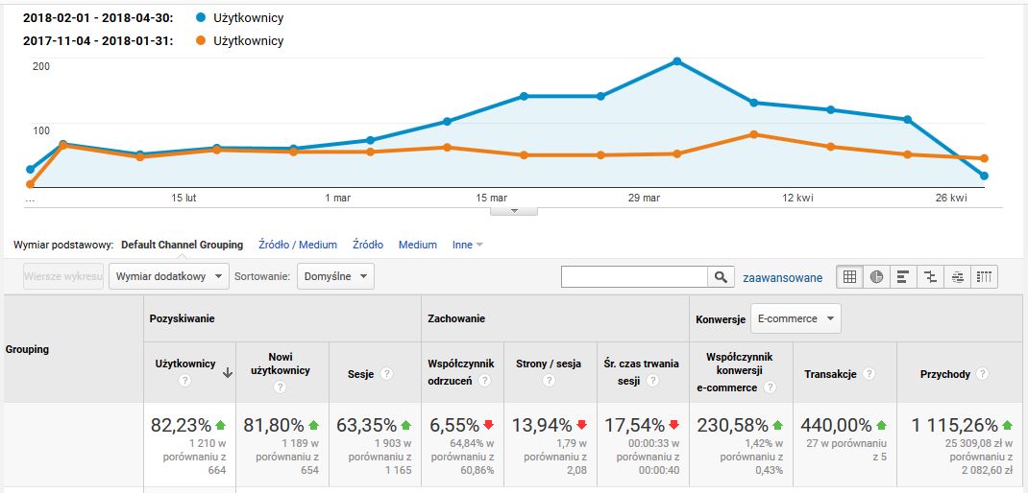Viewport: 1028px width, 493px height.
Task: Click the blue peak point near 29 mar
Action: coord(677,61)
